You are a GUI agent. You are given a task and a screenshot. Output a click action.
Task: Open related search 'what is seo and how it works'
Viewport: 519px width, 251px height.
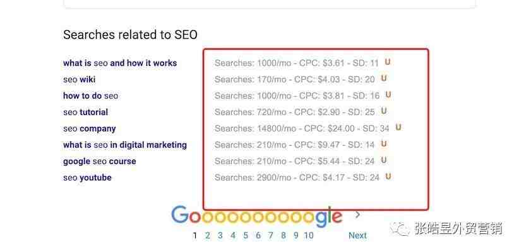120,63
